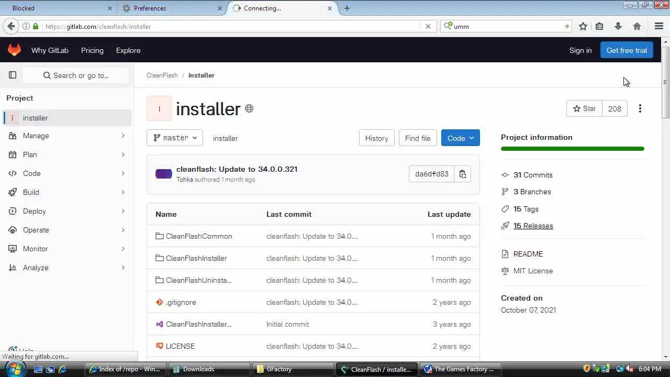
Task: Open the MIT License link
Action: coord(533,271)
